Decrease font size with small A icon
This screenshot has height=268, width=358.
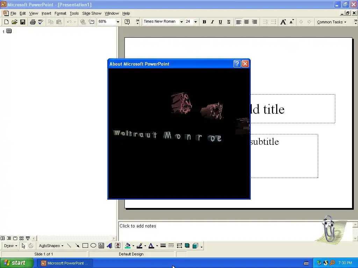tap(292, 22)
